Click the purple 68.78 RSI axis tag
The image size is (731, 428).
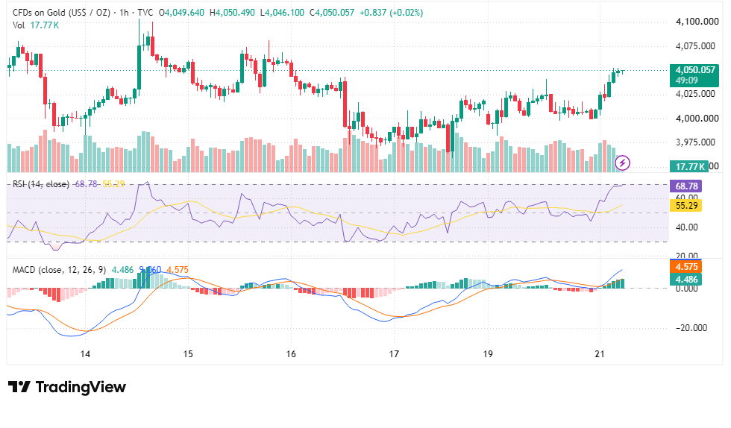tap(685, 186)
